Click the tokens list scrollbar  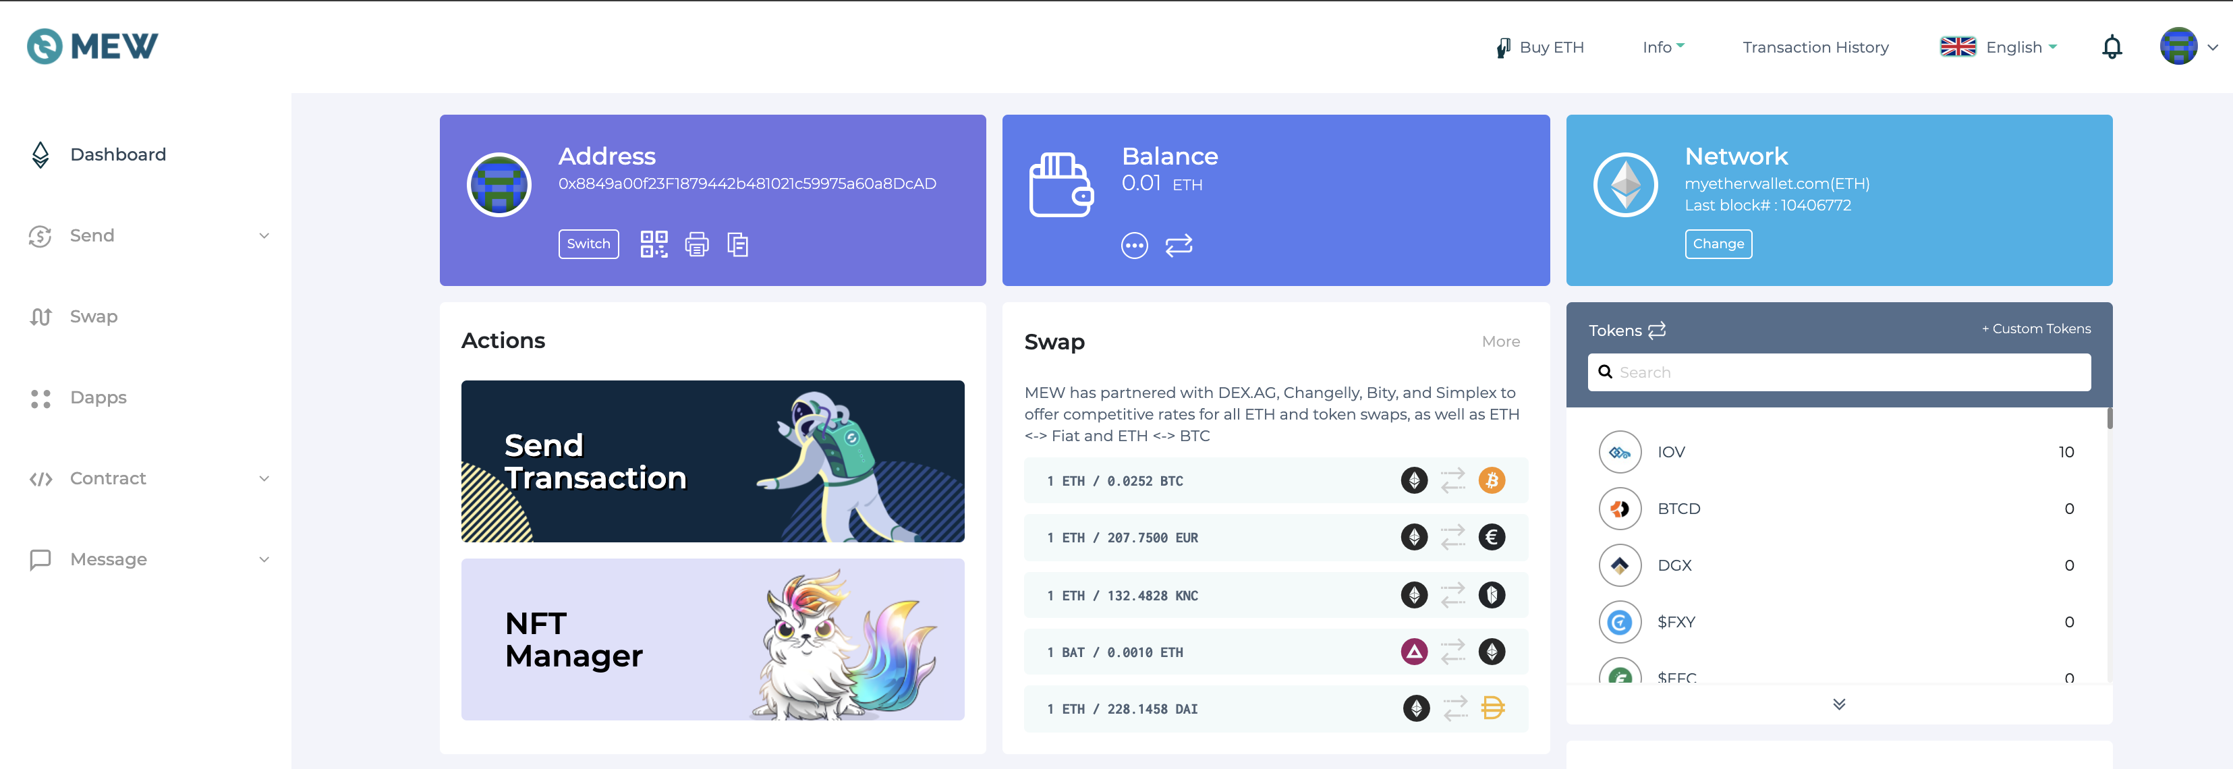(x=2109, y=418)
